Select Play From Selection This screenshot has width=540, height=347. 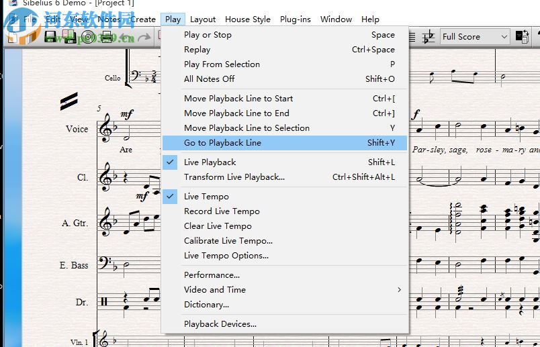tap(285, 64)
